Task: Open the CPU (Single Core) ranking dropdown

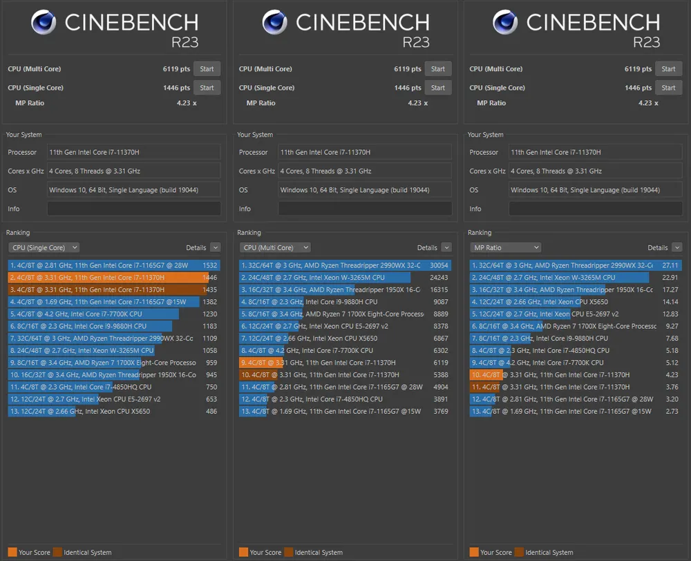Action: coord(44,247)
